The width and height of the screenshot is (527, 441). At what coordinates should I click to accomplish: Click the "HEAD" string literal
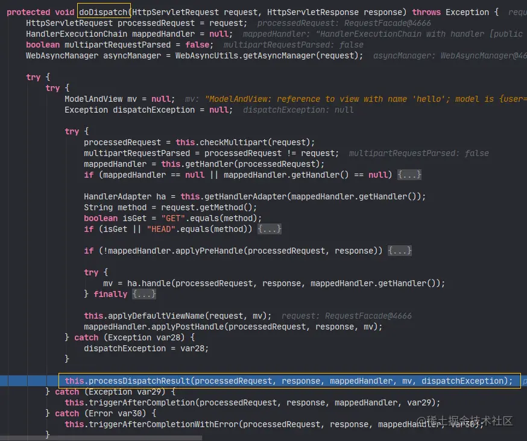click(162, 229)
